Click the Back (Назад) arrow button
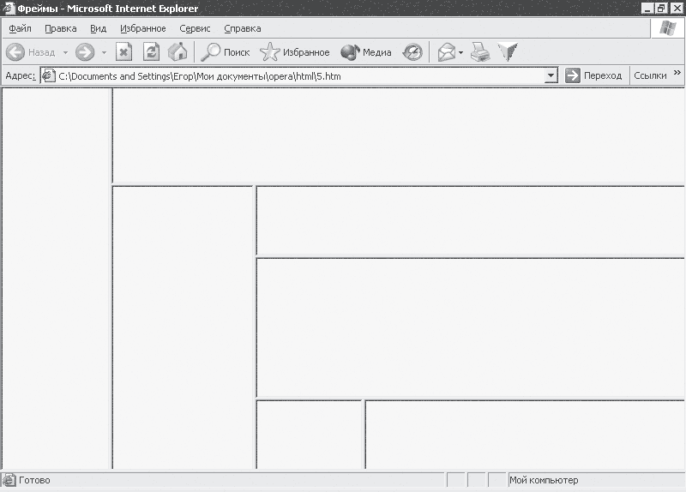The width and height of the screenshot is (686, 492). click(15, 52)
